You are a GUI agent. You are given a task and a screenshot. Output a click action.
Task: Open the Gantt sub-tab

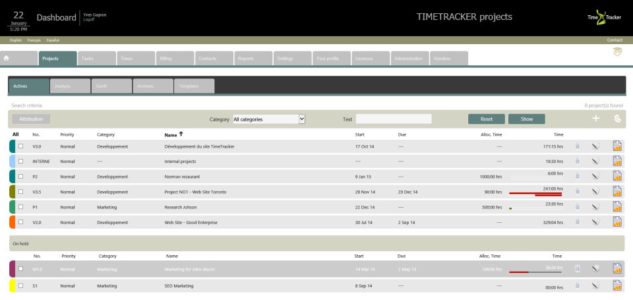[112, 86]
